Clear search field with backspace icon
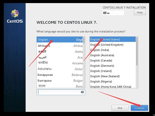 82,92
